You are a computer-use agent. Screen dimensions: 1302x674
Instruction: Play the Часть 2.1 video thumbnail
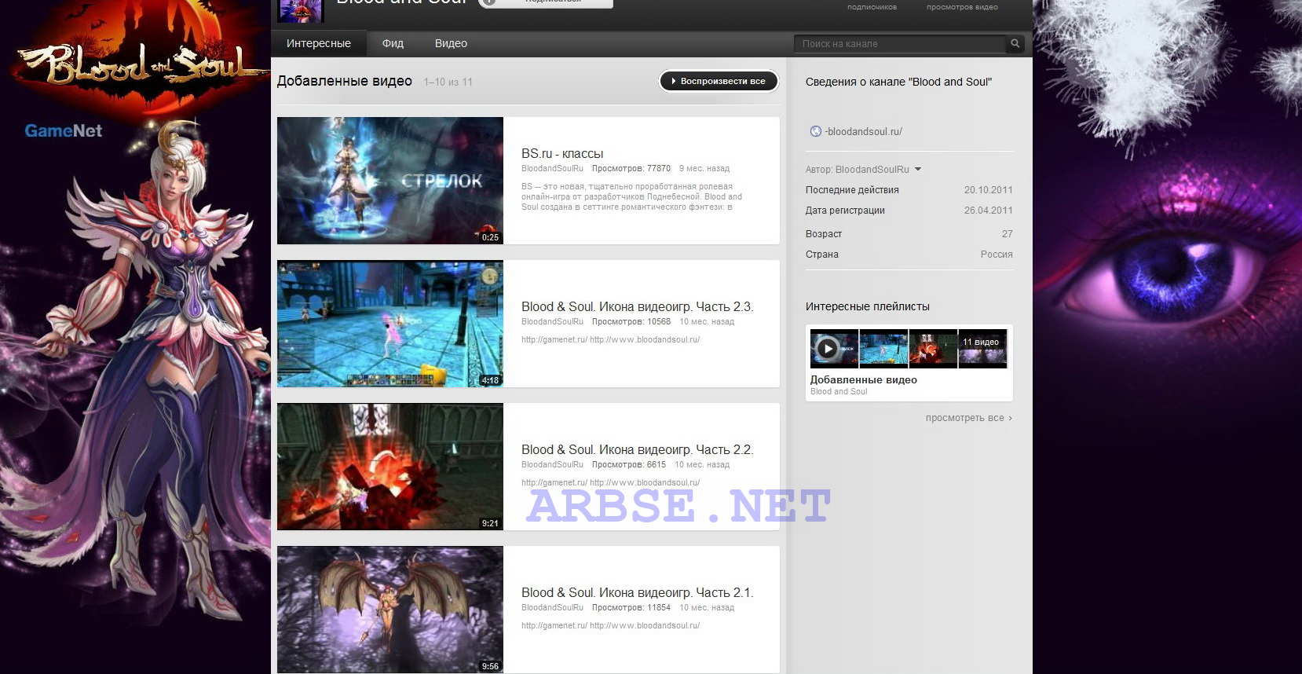[x=390, y=610]
